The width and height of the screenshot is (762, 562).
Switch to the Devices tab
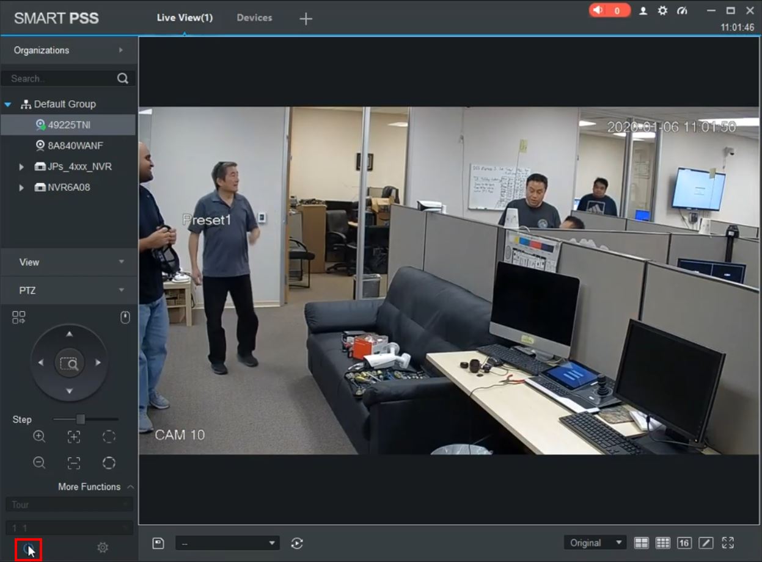coord(254,18)
